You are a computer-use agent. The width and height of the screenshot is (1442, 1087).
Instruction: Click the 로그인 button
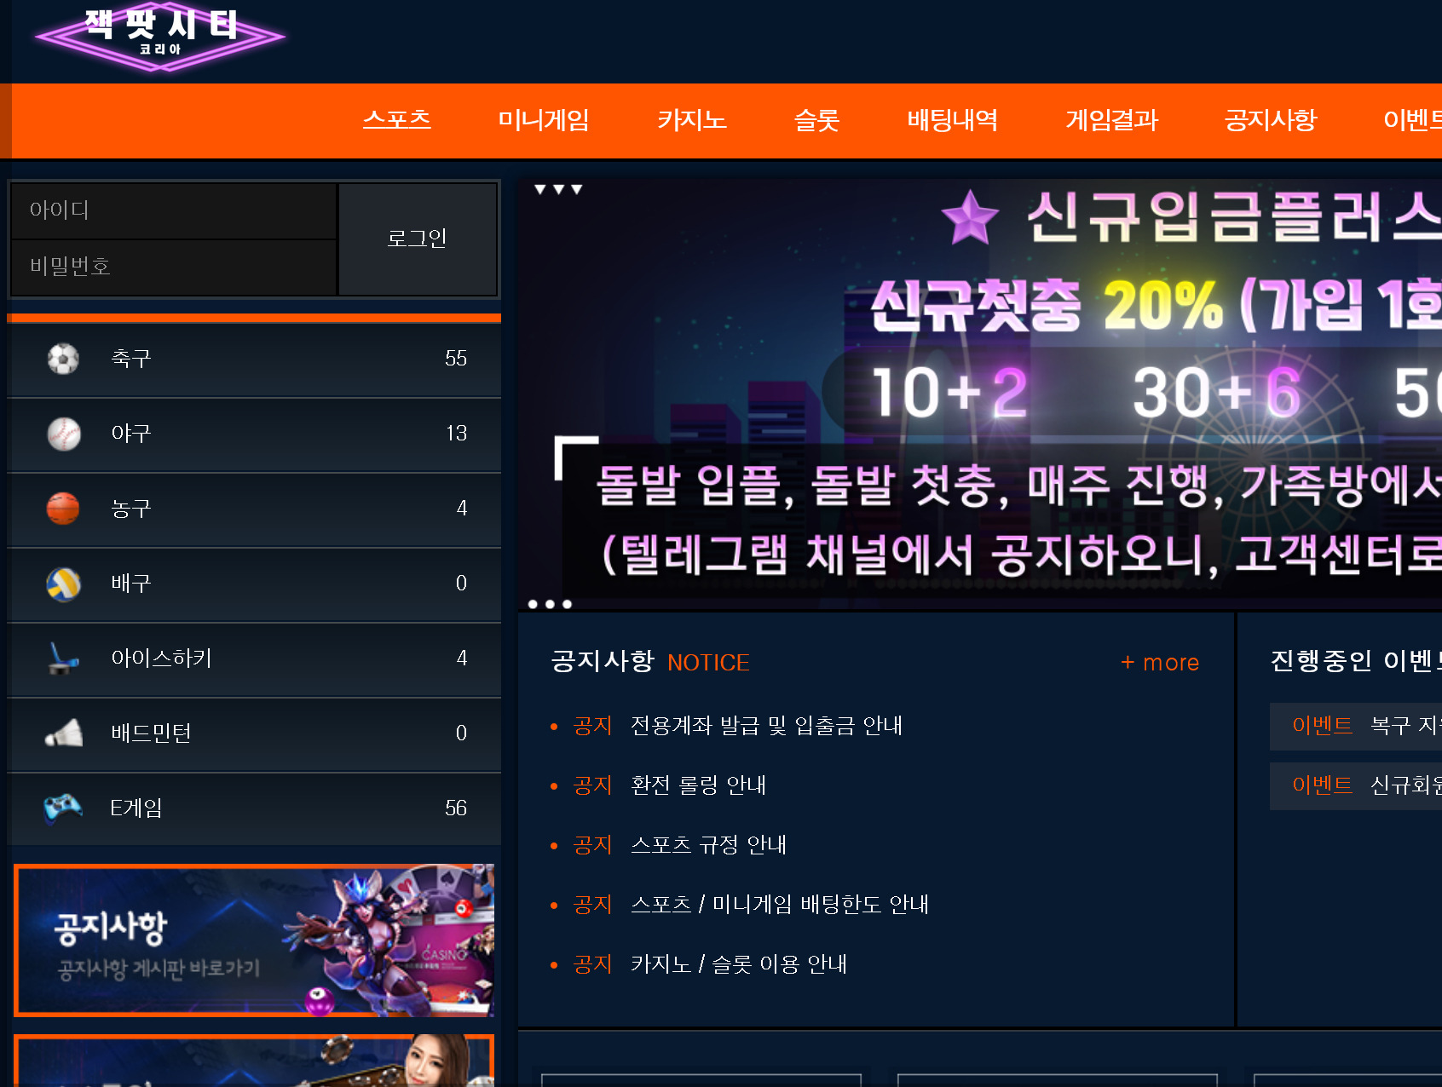417,239
